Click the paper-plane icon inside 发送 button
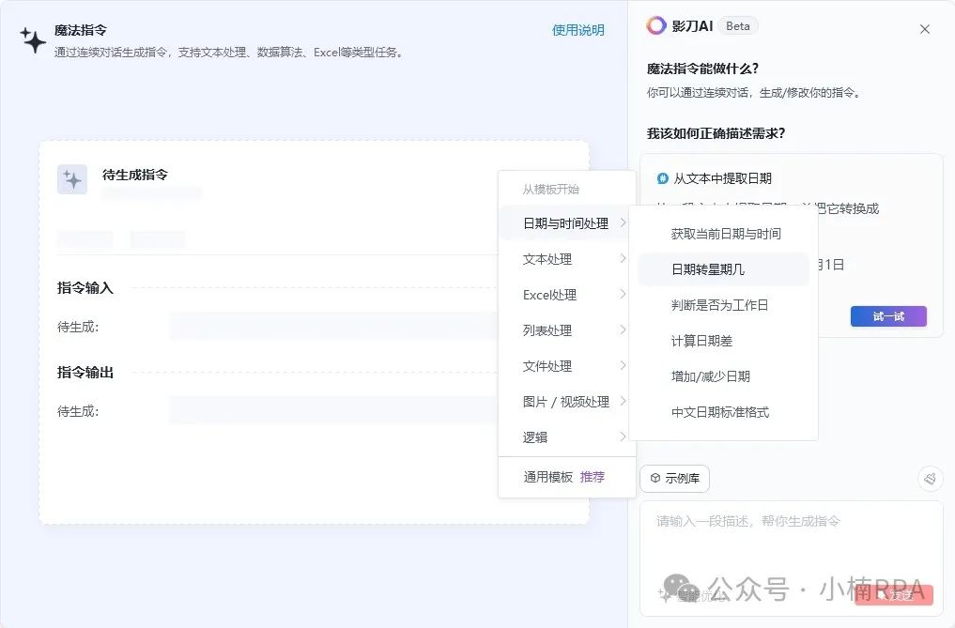This screenshot has height=628, width=955. point(881,595)
